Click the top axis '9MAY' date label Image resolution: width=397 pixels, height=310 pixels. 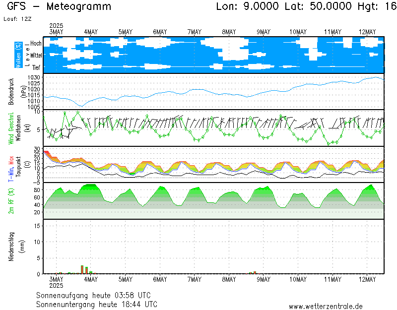[264, 32]
